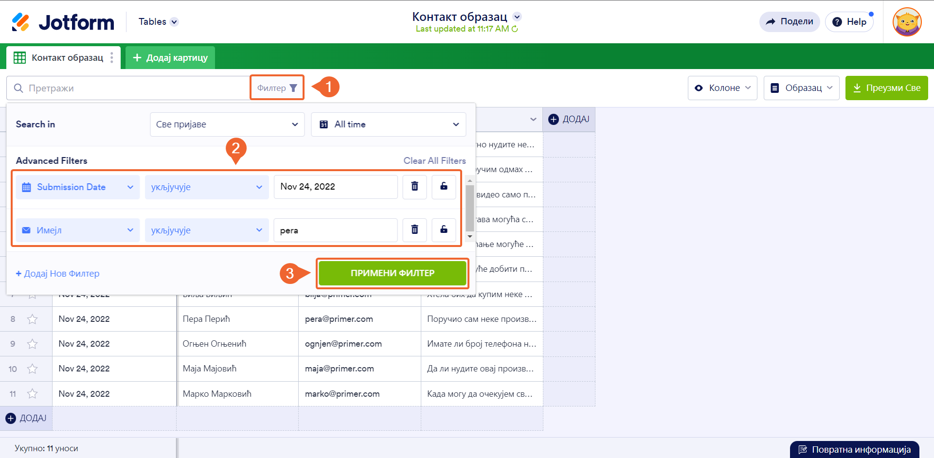The image size is (934, 458).
Task: Click the Додај картицу tab
Action: [170, 58]
